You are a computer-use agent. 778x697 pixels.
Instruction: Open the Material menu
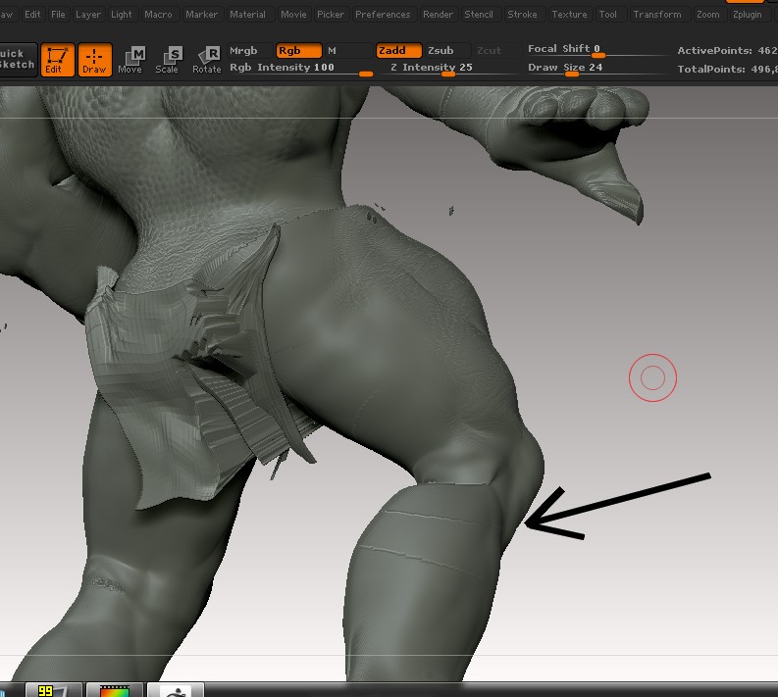pos(247,15)
